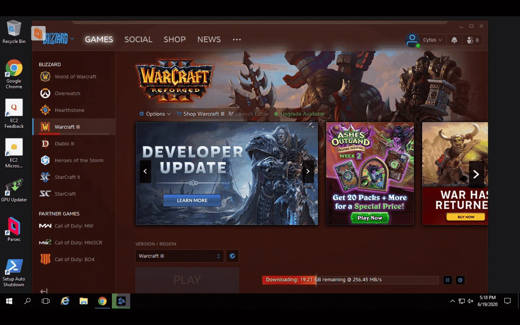Viewport: 520px width, 325px height.
Task: Open World of Warcraft game icon
Action: (45, 77)
